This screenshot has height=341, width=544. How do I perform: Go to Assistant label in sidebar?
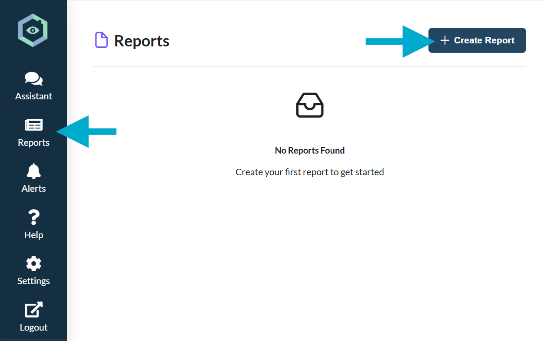coord(33,96)
